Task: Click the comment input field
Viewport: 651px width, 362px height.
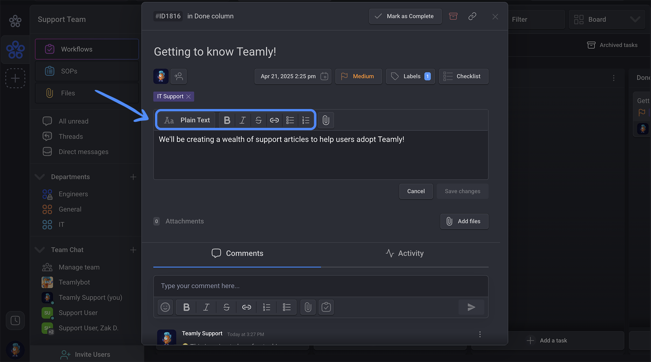Action: click(x=321, y=286)
